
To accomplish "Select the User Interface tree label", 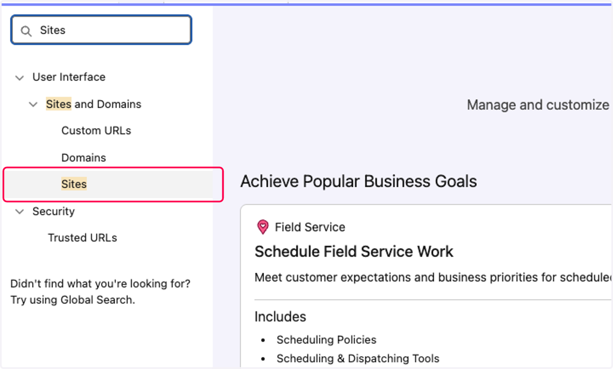I will tap(69, 77).
